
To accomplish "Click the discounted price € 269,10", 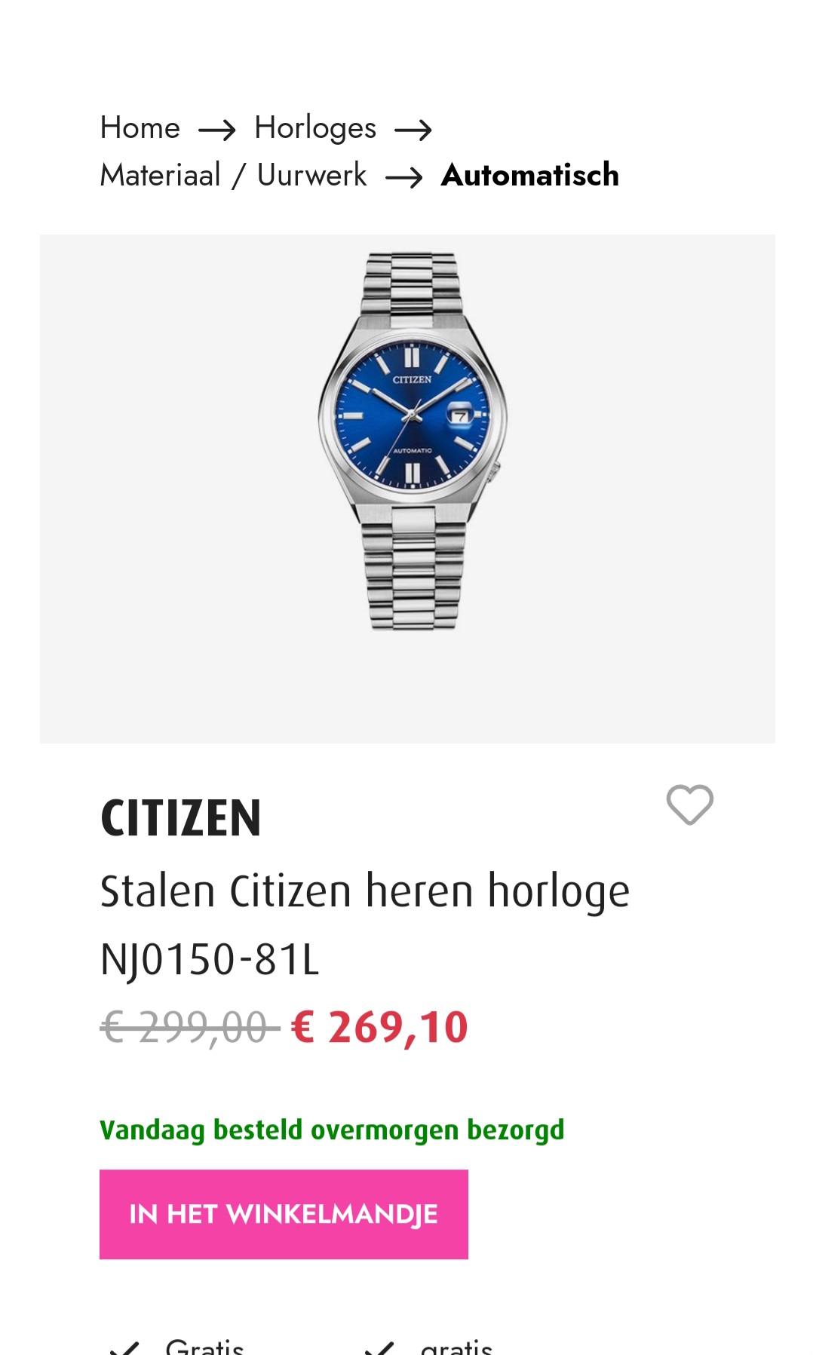I will tap(379, 1028).
